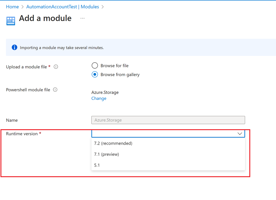Open the AutomationAccountTest | Modules breadcrumb link
Viewport: 276px width, 200px height.
pyautogui.click(x=63, y=7)
